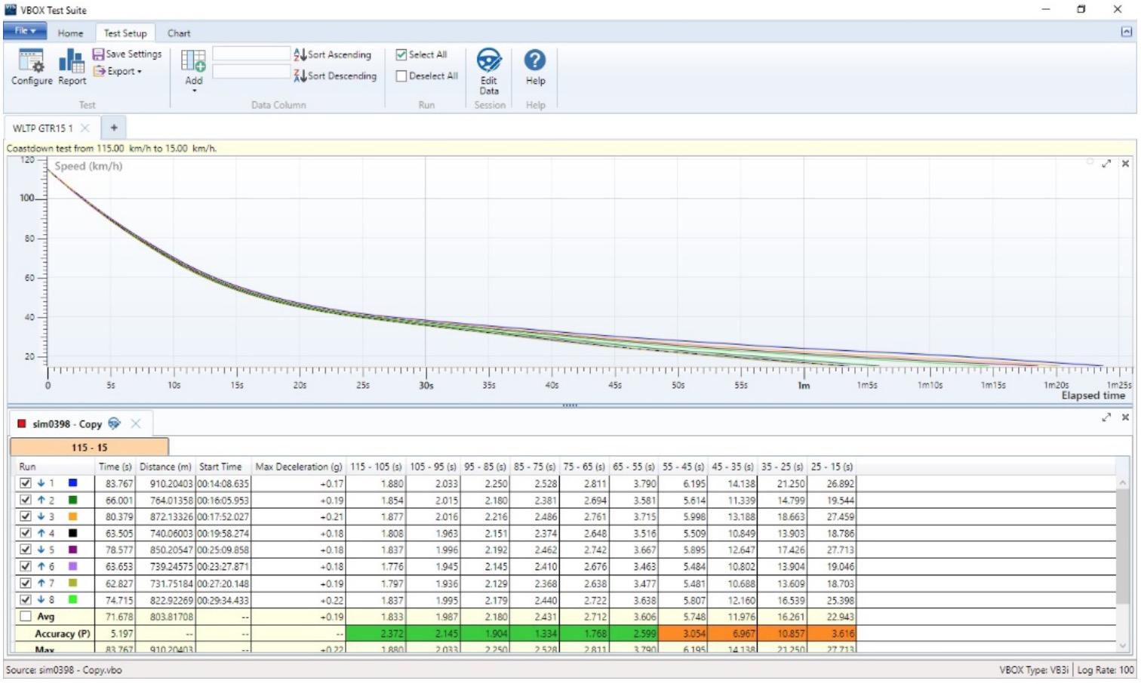Expand the speed chart to full view
The width and height of the screenshot is (1141, 684).
click(1106, 164)
